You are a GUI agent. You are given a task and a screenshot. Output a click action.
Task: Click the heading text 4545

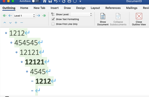point(38,71)
